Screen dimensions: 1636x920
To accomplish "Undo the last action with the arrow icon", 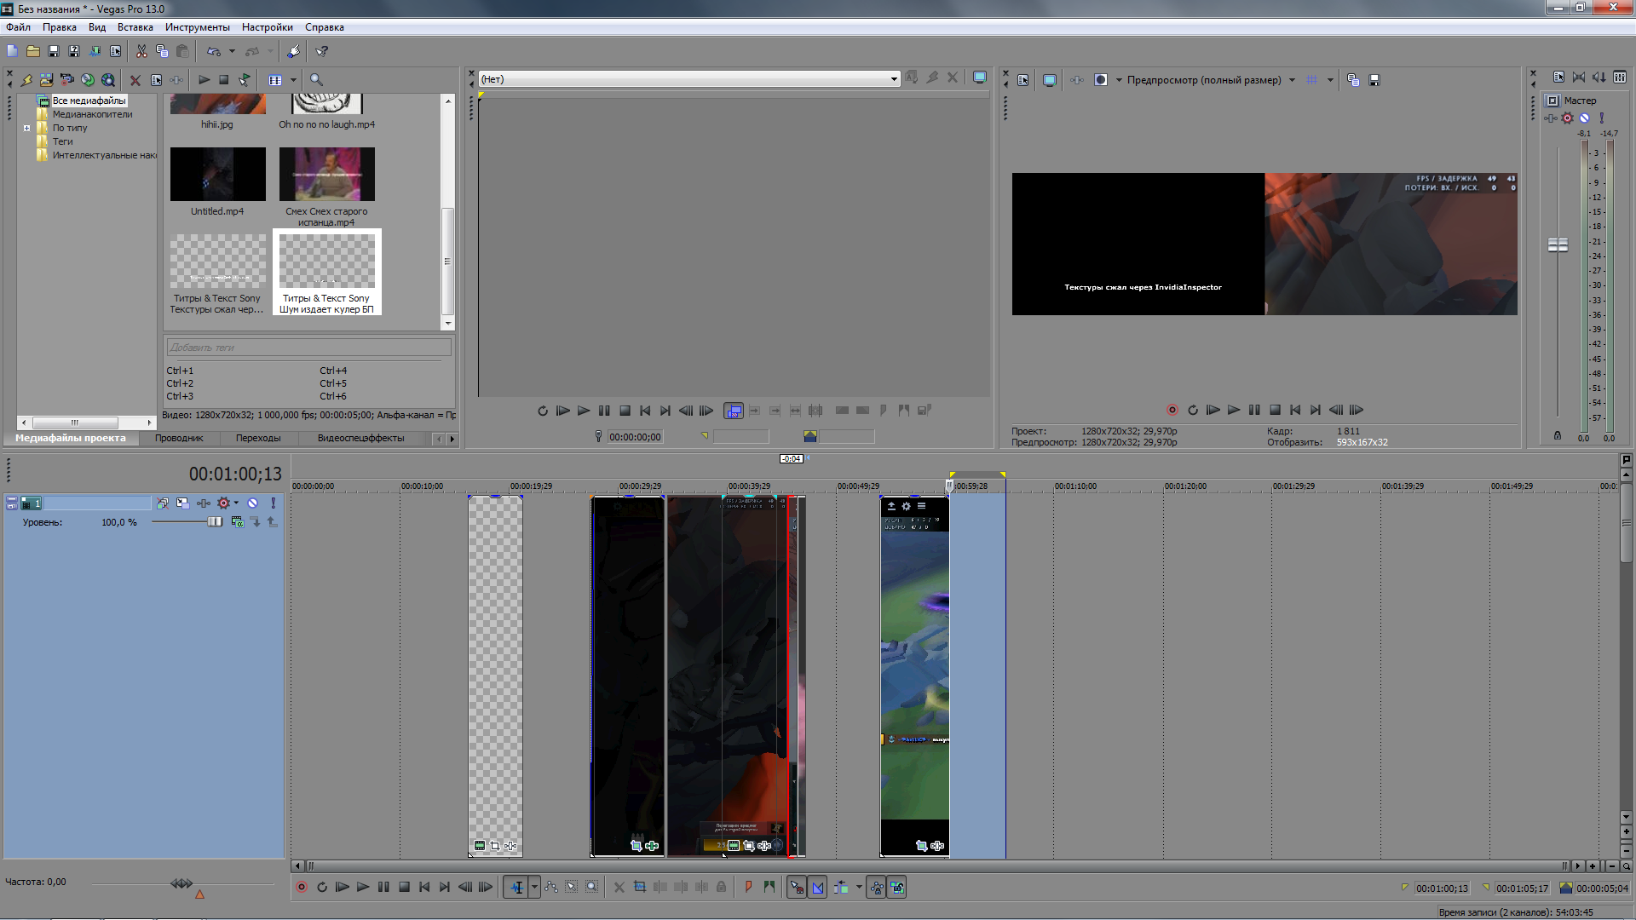I will pos(213,51).
